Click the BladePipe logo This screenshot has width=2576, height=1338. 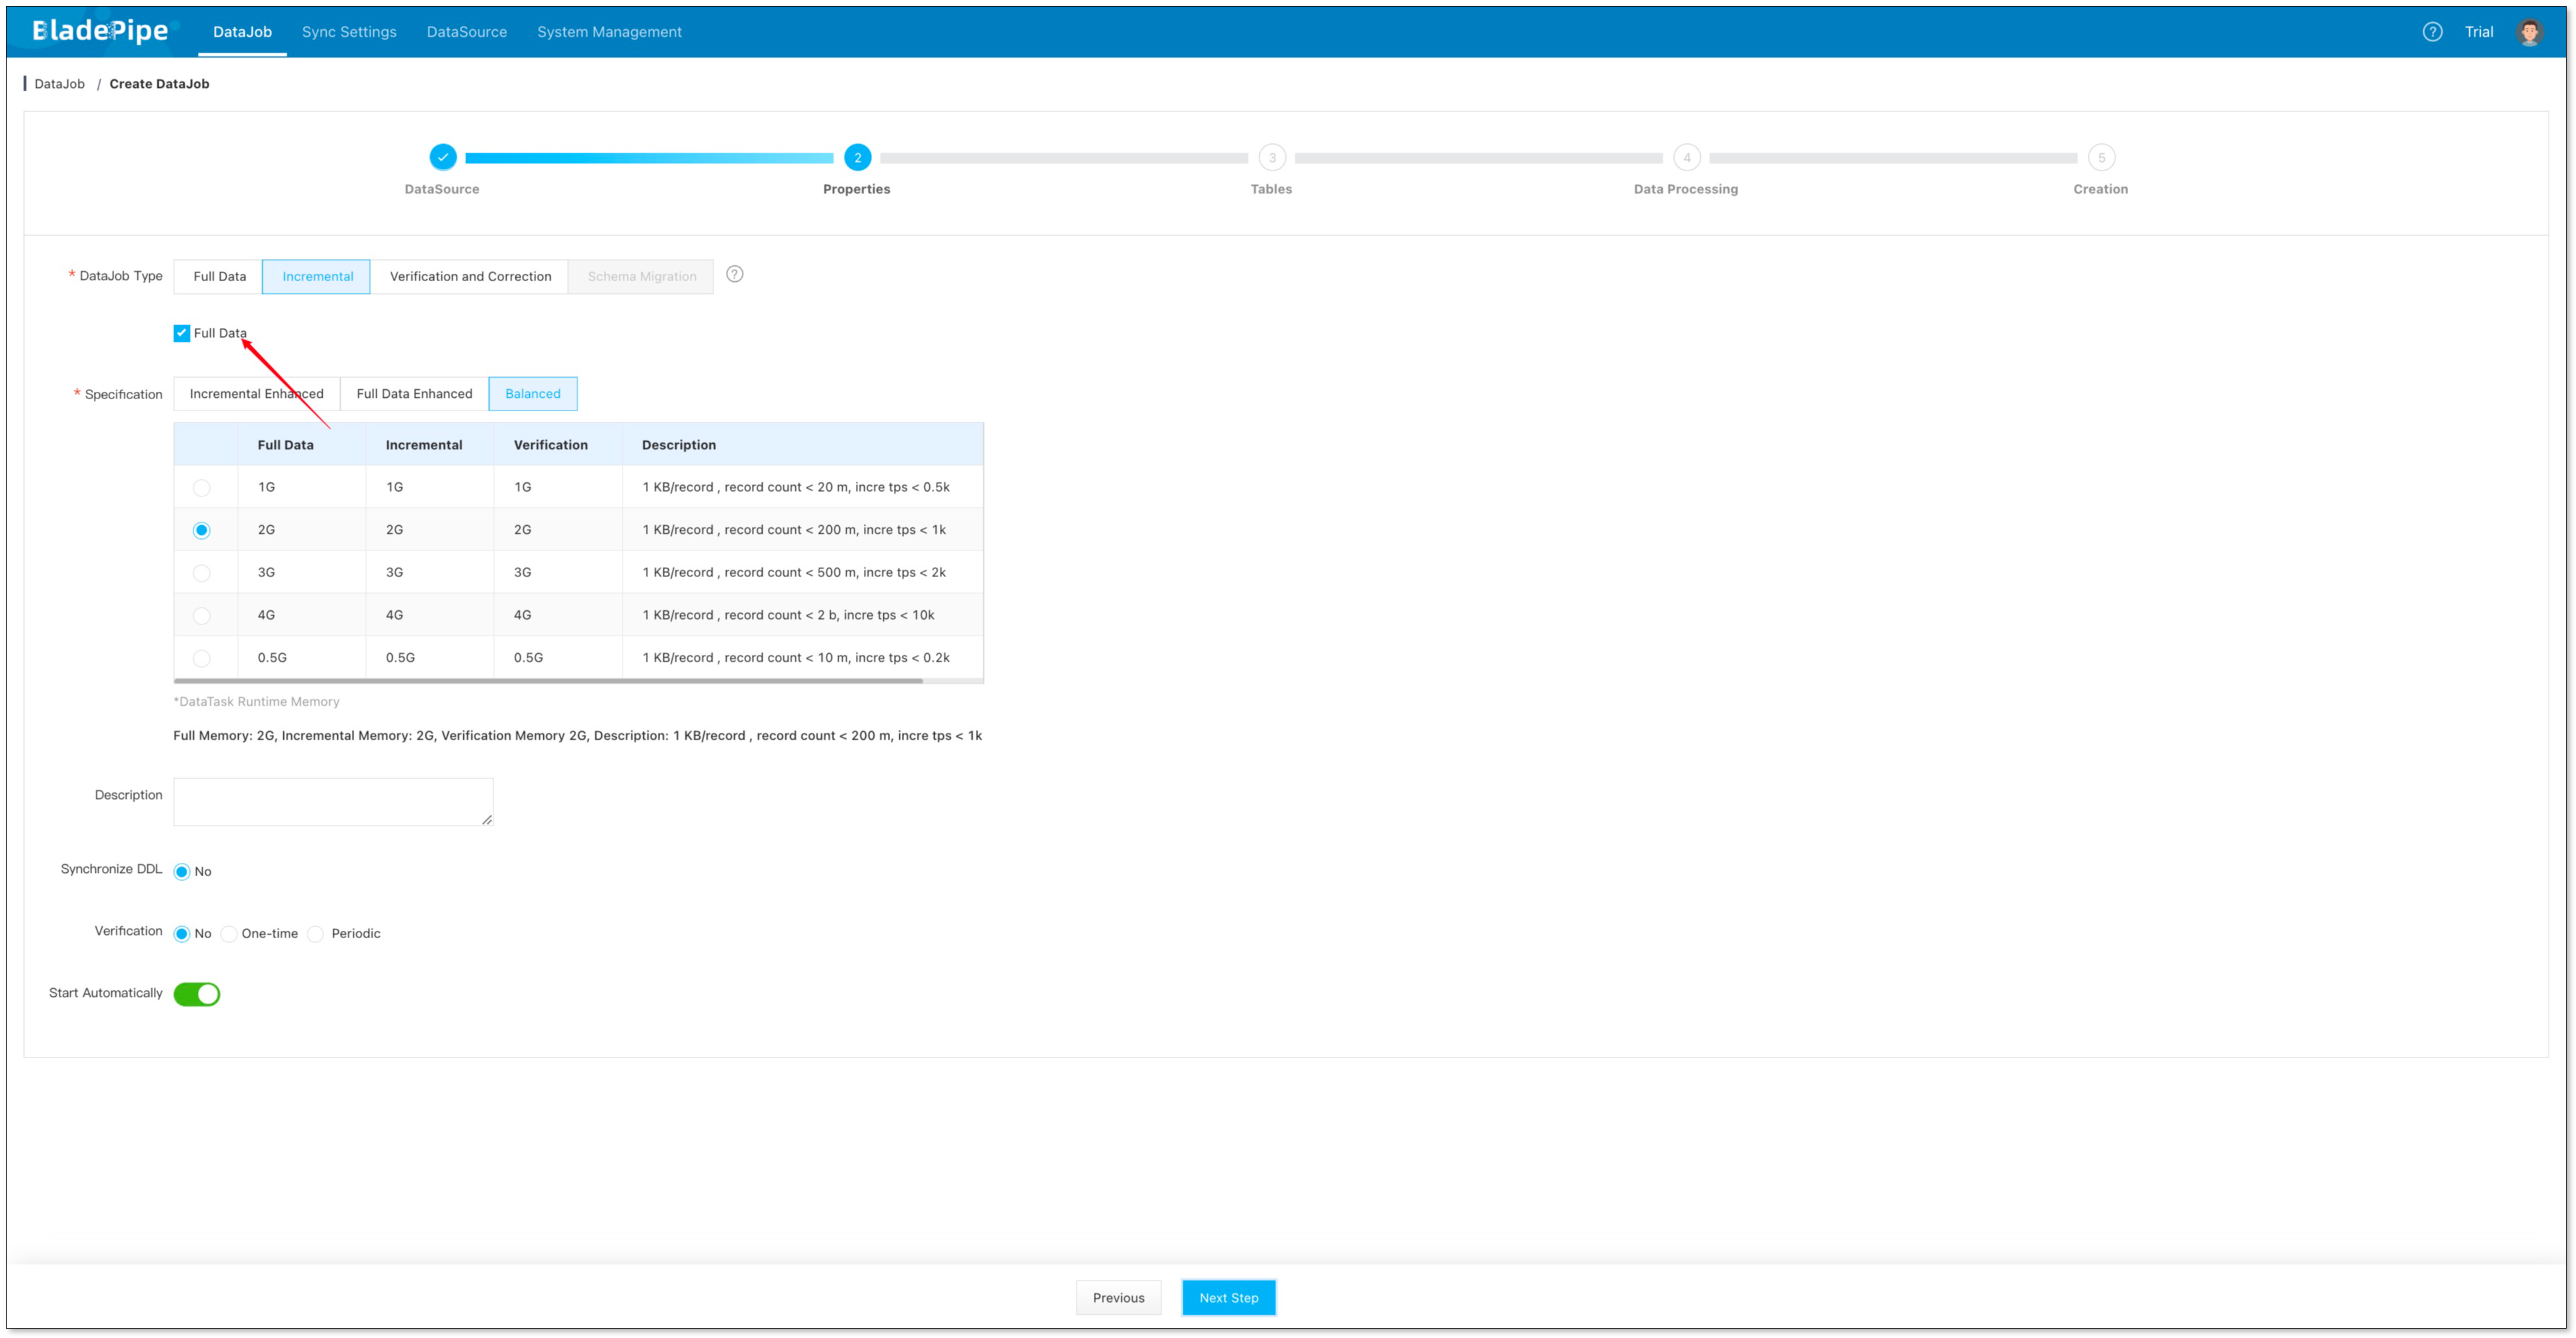100,31
